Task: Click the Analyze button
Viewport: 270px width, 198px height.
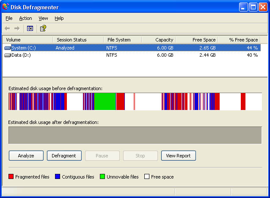Action: pos(26,156)
